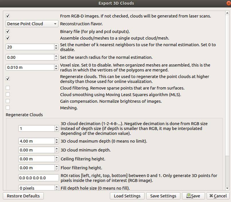231x202 pixels.
Task: Enable Cloud smoothing MLS checkbox
Action: click(x=8, y=95)
